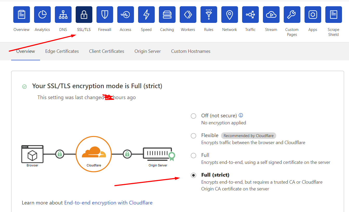
Task: Open the Custom Pages wrench icon
Action: point(292,15)
